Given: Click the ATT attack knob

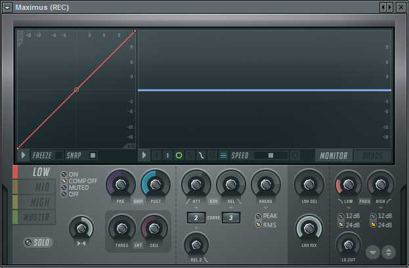Looking at the screenshot, I should pyautogui.click(x=196, y=184).
